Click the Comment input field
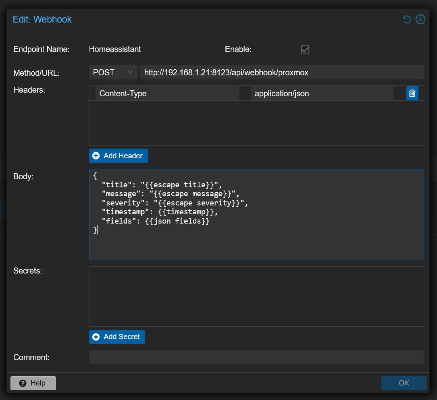The image size is (437, 400). tap(256, 357)
